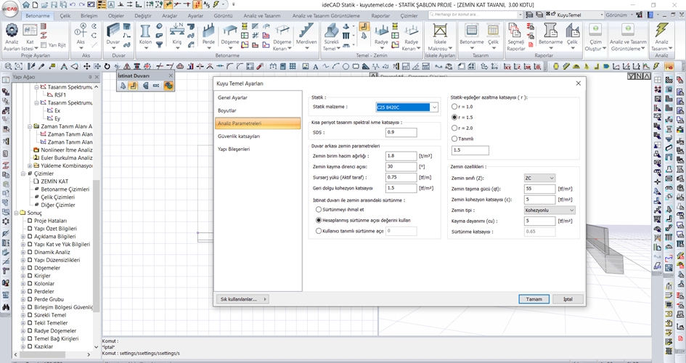
Task: Click Zemin taşıma gücü field 55
Action: coord(539,189)
